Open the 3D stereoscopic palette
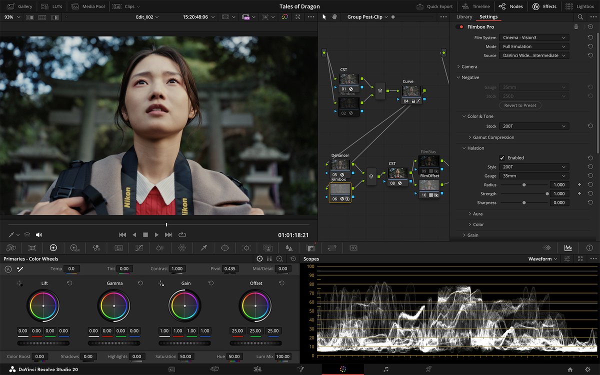This screenshot has height=375, width=600. coord(353,247)
